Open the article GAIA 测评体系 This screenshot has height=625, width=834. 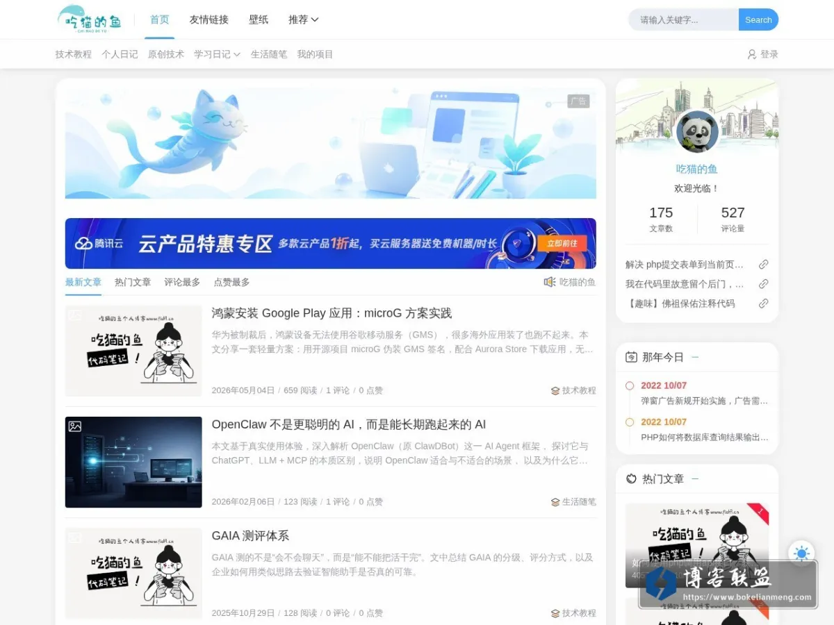[x=250, y=536]
